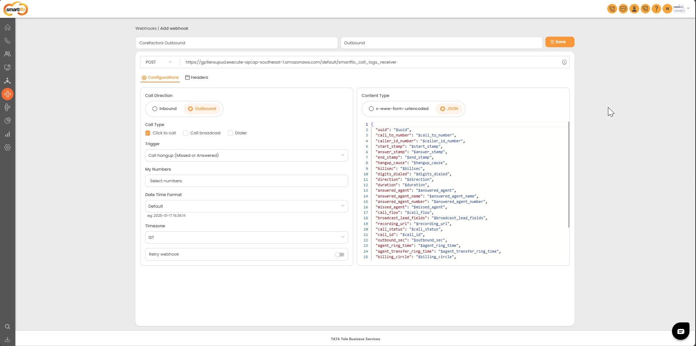This screenshot has height=346, width=696.
Task: Click the info icon beside webhook URL
Action: click(x=564, y=62)
